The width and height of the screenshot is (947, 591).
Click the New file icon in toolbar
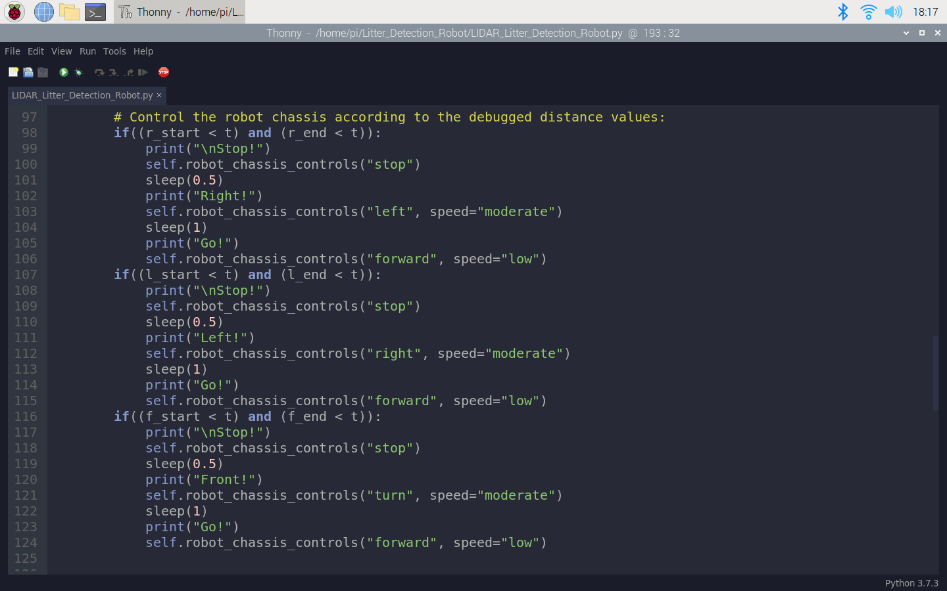13,72
